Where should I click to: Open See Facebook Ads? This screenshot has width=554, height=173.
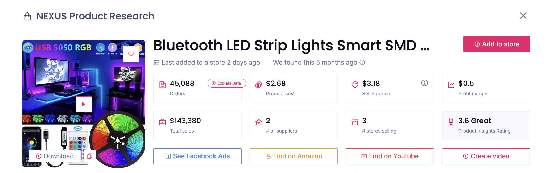tap(197, 156)
